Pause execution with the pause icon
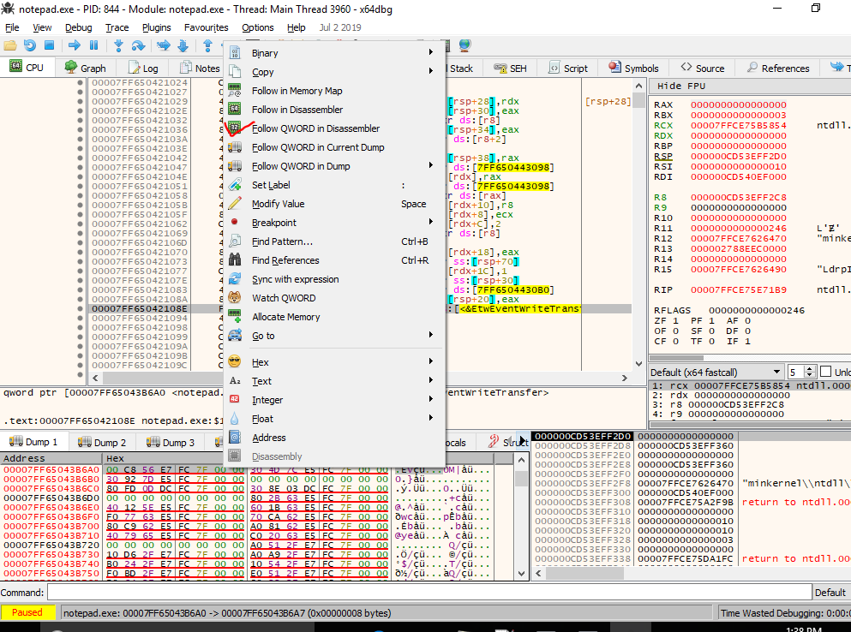 (94, 45)
